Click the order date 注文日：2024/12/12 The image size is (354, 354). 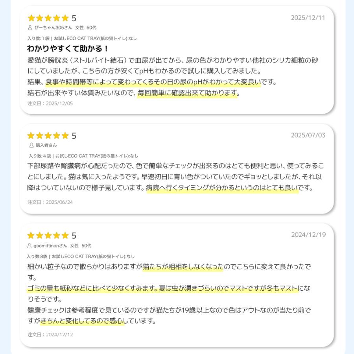pyautogui.click(x=50, y=335)
